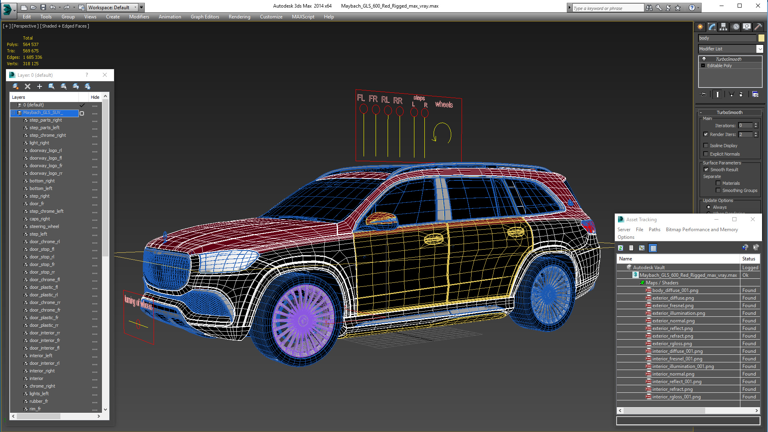Open the Paths menu in Asset Tracking
The height and width of the screenshot is (432, 768).
654,230
